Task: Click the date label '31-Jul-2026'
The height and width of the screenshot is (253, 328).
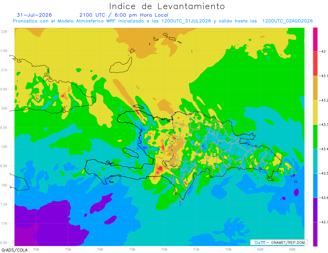Action: [34, 15]
